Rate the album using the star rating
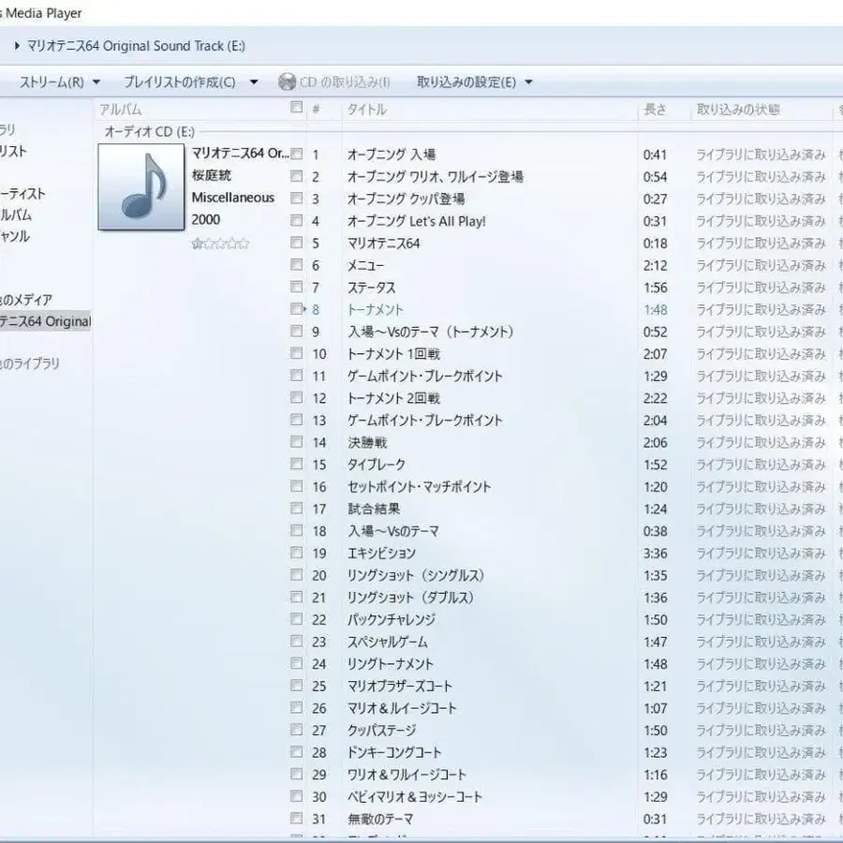Image resolution: width=843 pixels, height=843 pixels. point(220,244)
